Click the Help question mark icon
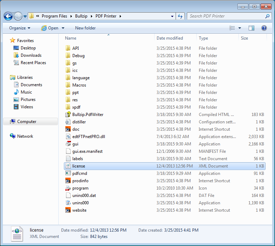Viewport: 275px width, 246px height. click(x=264, y=28)
